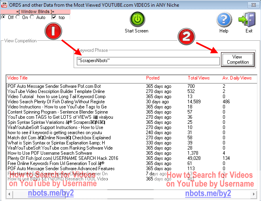
Task: Select the Off radio button for Window Blinds
Action: click(3, 17)
